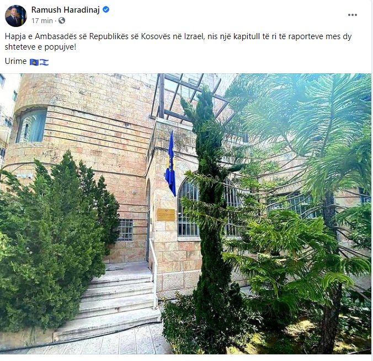The width and height of the screenshot is (373, 361).
Task: Click the blue Kosovo flag on the building
Action: tap(170, 164)
